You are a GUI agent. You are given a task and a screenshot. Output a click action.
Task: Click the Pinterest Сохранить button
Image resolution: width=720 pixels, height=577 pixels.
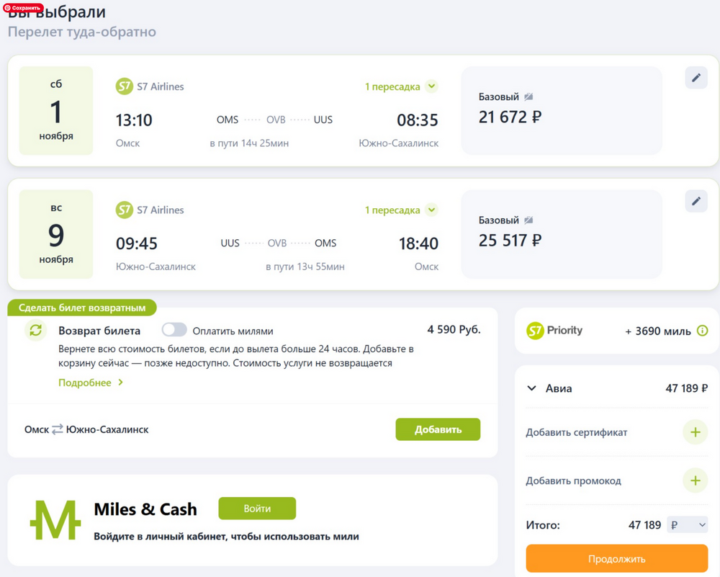pos(22,8)
